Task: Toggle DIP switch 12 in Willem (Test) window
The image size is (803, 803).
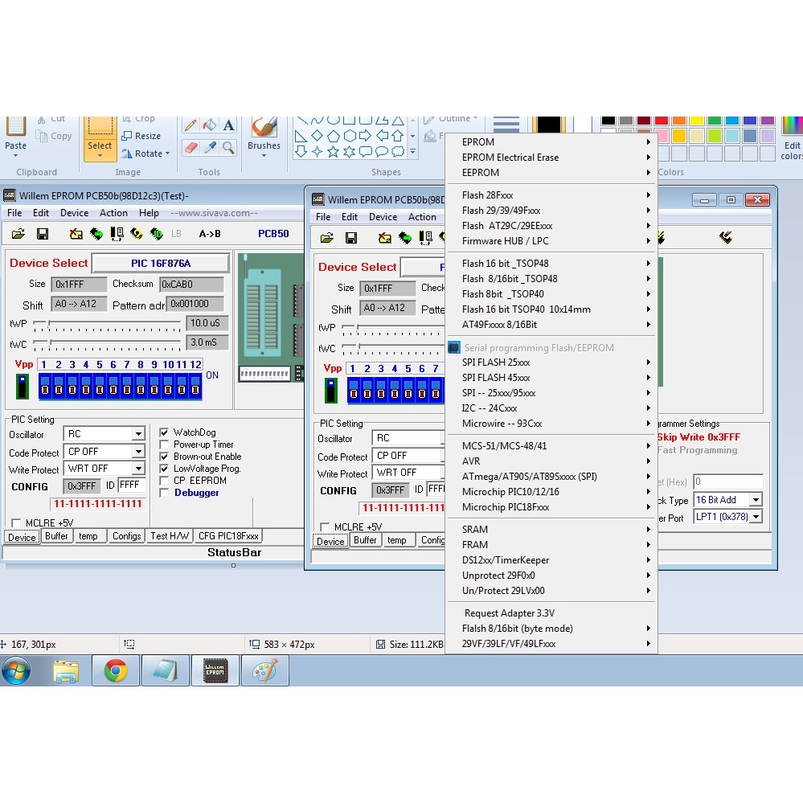Action: point(195,387)
